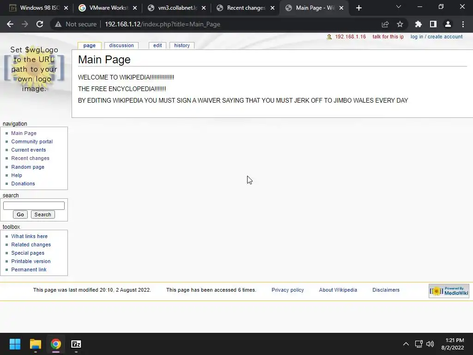Click the wiki logo placeholder image
Screen dimensions: 473x355
coord(34,69)
